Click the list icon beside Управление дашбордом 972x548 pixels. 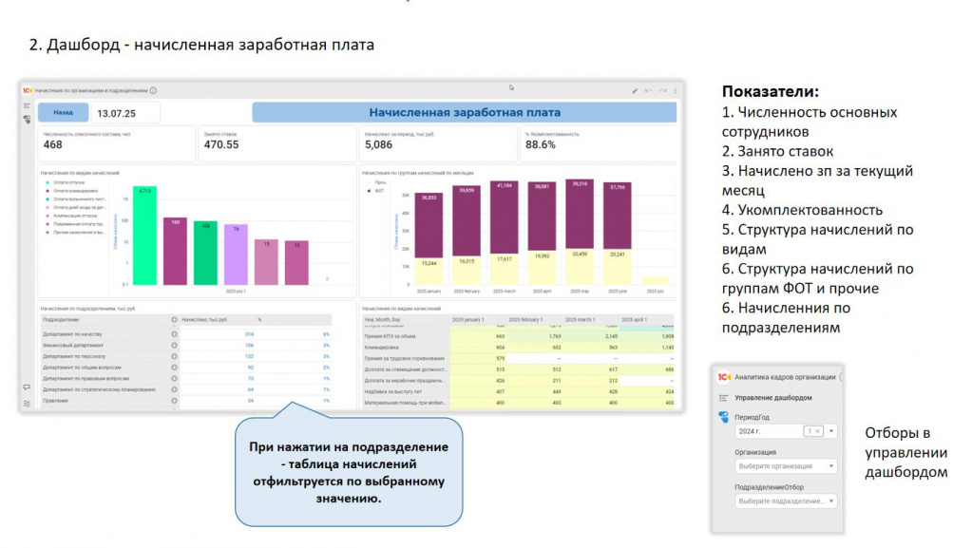point(723,398)
